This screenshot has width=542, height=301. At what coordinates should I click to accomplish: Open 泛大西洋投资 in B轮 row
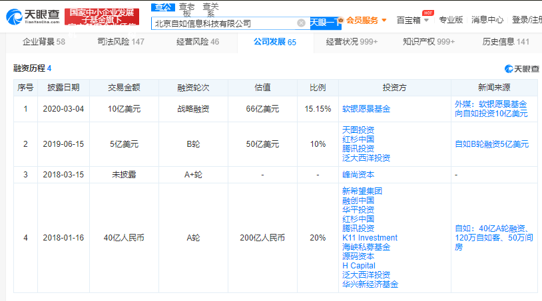click(366, 158)
